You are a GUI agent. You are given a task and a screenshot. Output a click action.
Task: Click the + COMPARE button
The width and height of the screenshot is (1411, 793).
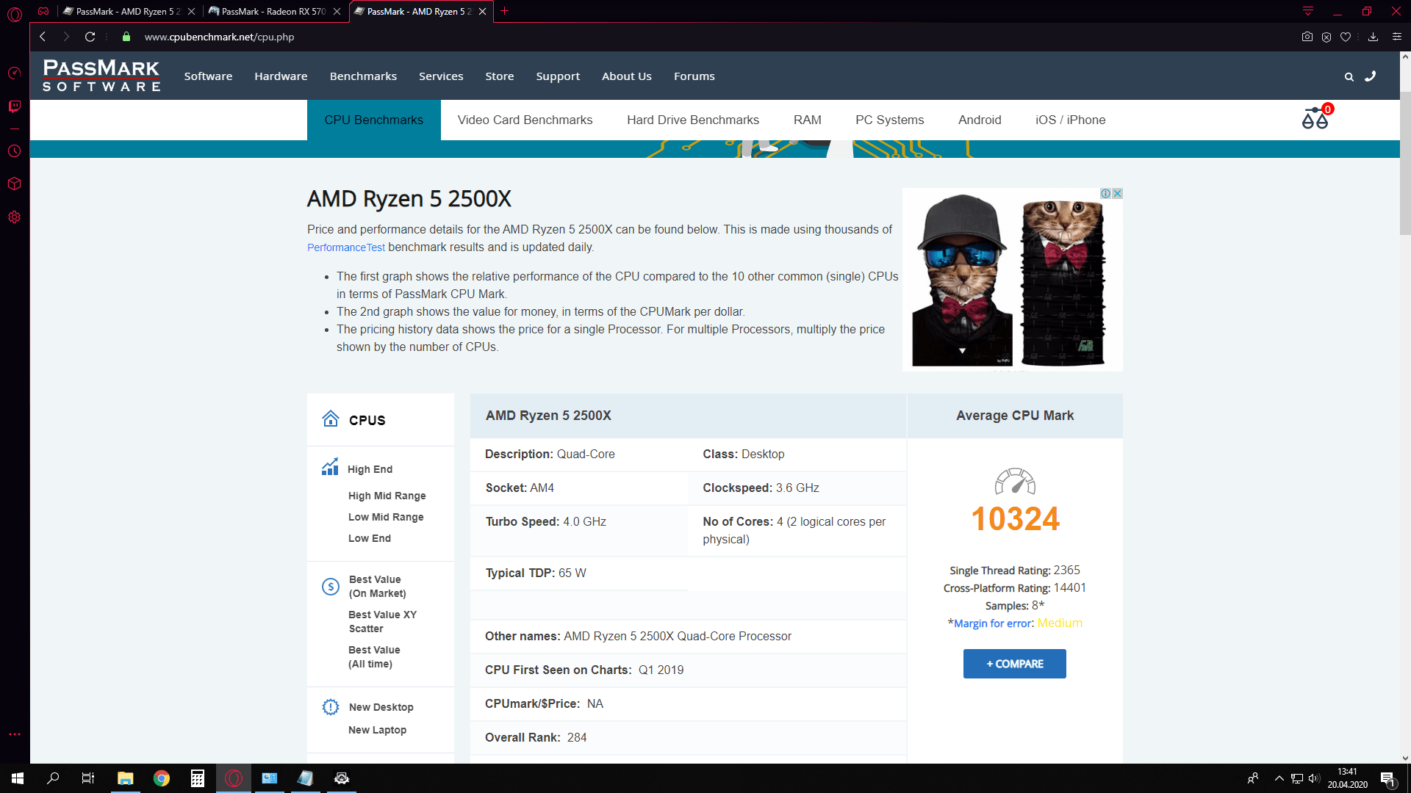1014,664
